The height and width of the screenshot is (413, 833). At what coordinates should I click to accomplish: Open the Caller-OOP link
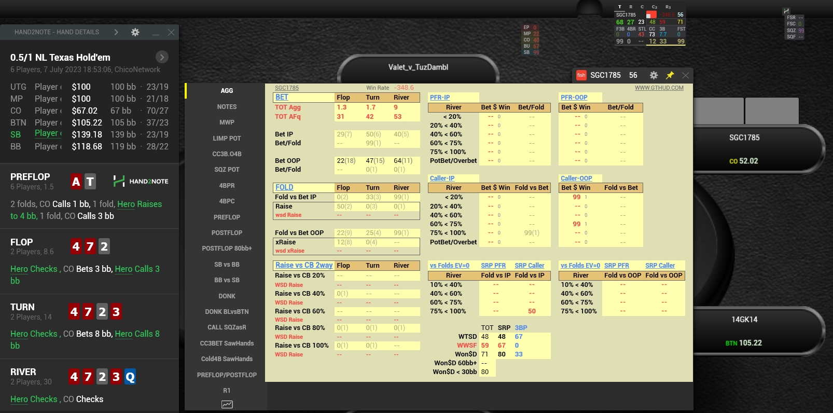tap(576, 178)
